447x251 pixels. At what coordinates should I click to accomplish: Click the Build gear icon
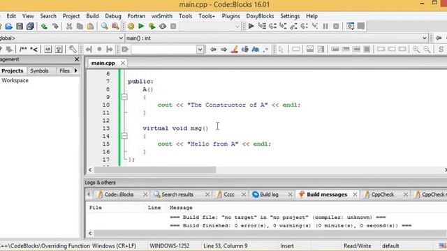tap(131, 26)
